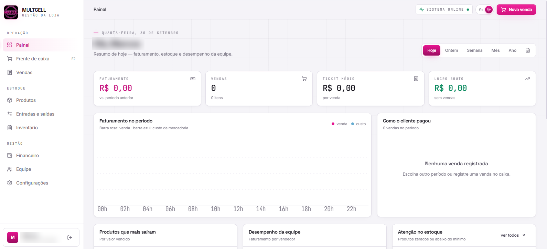Image resolution: width=547 pixels, height=249 pixels.
Task: Click the Frente de caixa cart icon
Action: [10, 59]
